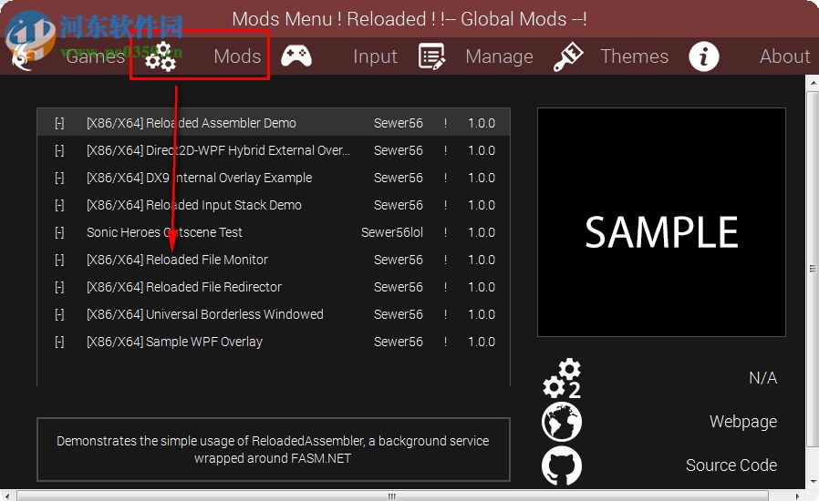Screen dimensions: 819x501
Task: Select DX9 Internal Overlay Example mod
Action: [x=274, y=178]
